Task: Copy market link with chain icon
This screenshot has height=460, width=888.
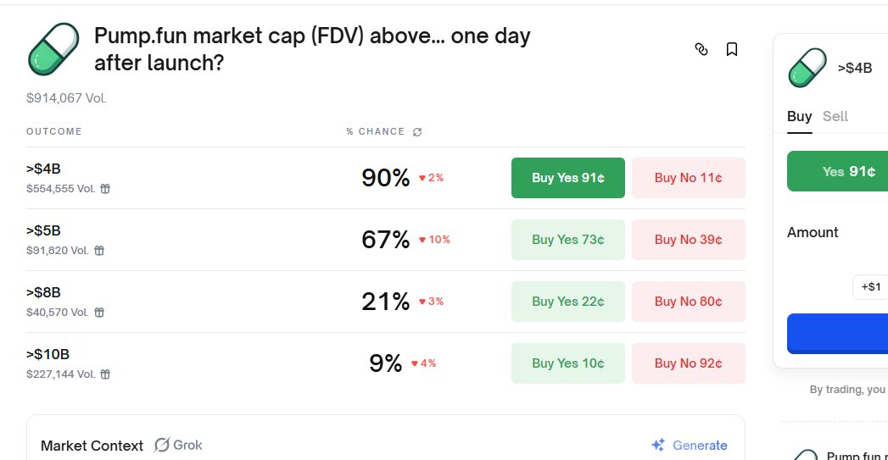Action: tap(701, 49)
